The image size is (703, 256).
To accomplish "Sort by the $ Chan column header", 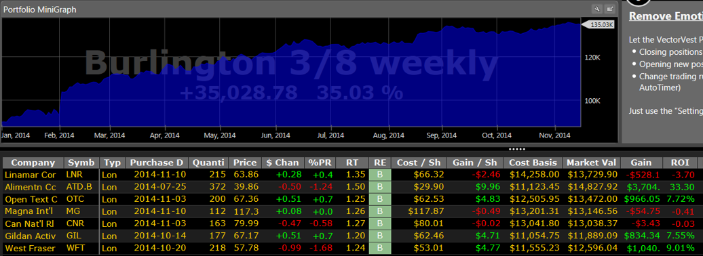I will click(282, 163).
